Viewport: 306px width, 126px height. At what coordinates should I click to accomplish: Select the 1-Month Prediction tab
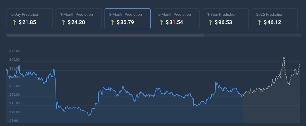(78, 19)
